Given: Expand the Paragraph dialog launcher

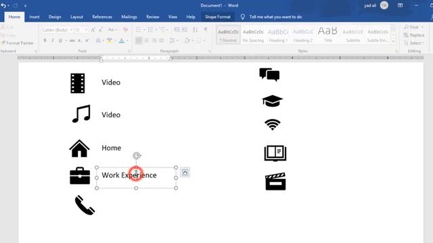Looking at the screenshot, I should tap(210, 51).
